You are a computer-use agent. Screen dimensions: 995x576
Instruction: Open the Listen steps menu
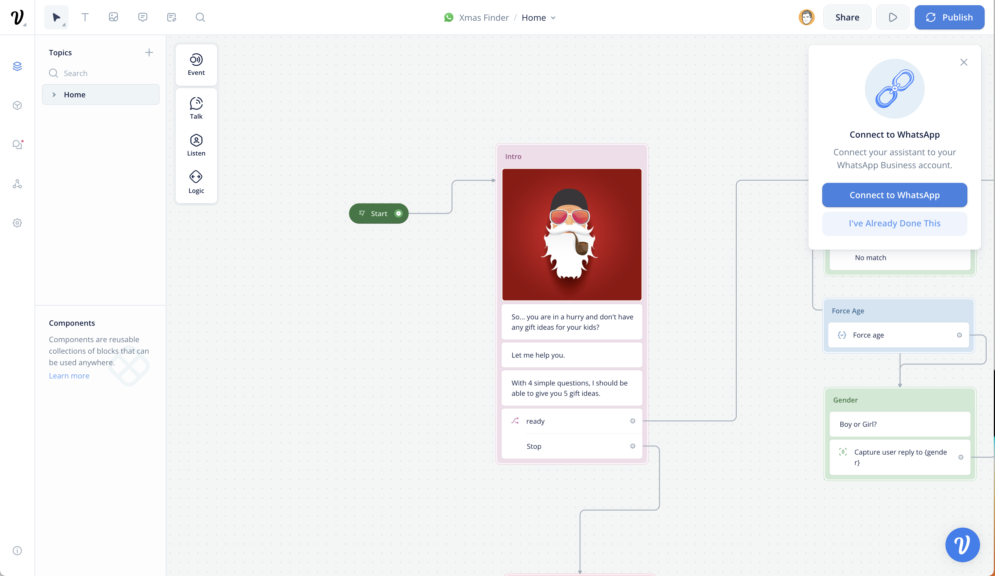[196, 145]
